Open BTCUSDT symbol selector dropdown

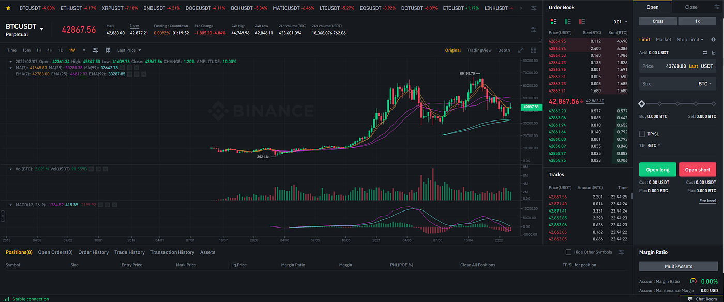pyautogui.click(x=42, y=29)
